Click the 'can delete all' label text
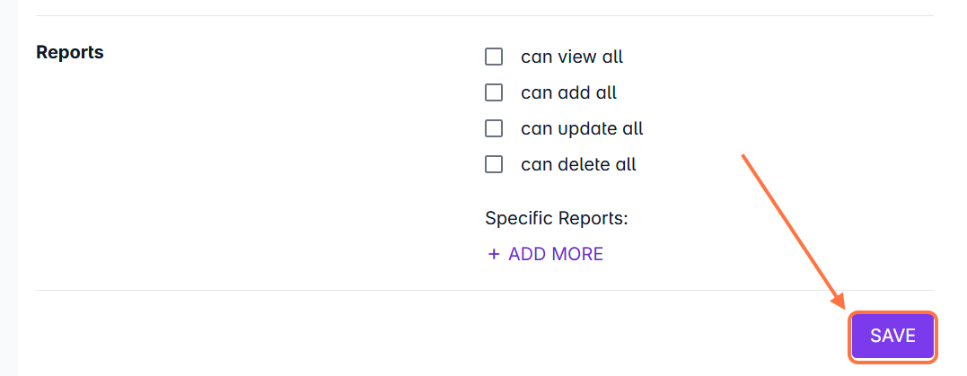967x376 pixels. coord(578,164)
